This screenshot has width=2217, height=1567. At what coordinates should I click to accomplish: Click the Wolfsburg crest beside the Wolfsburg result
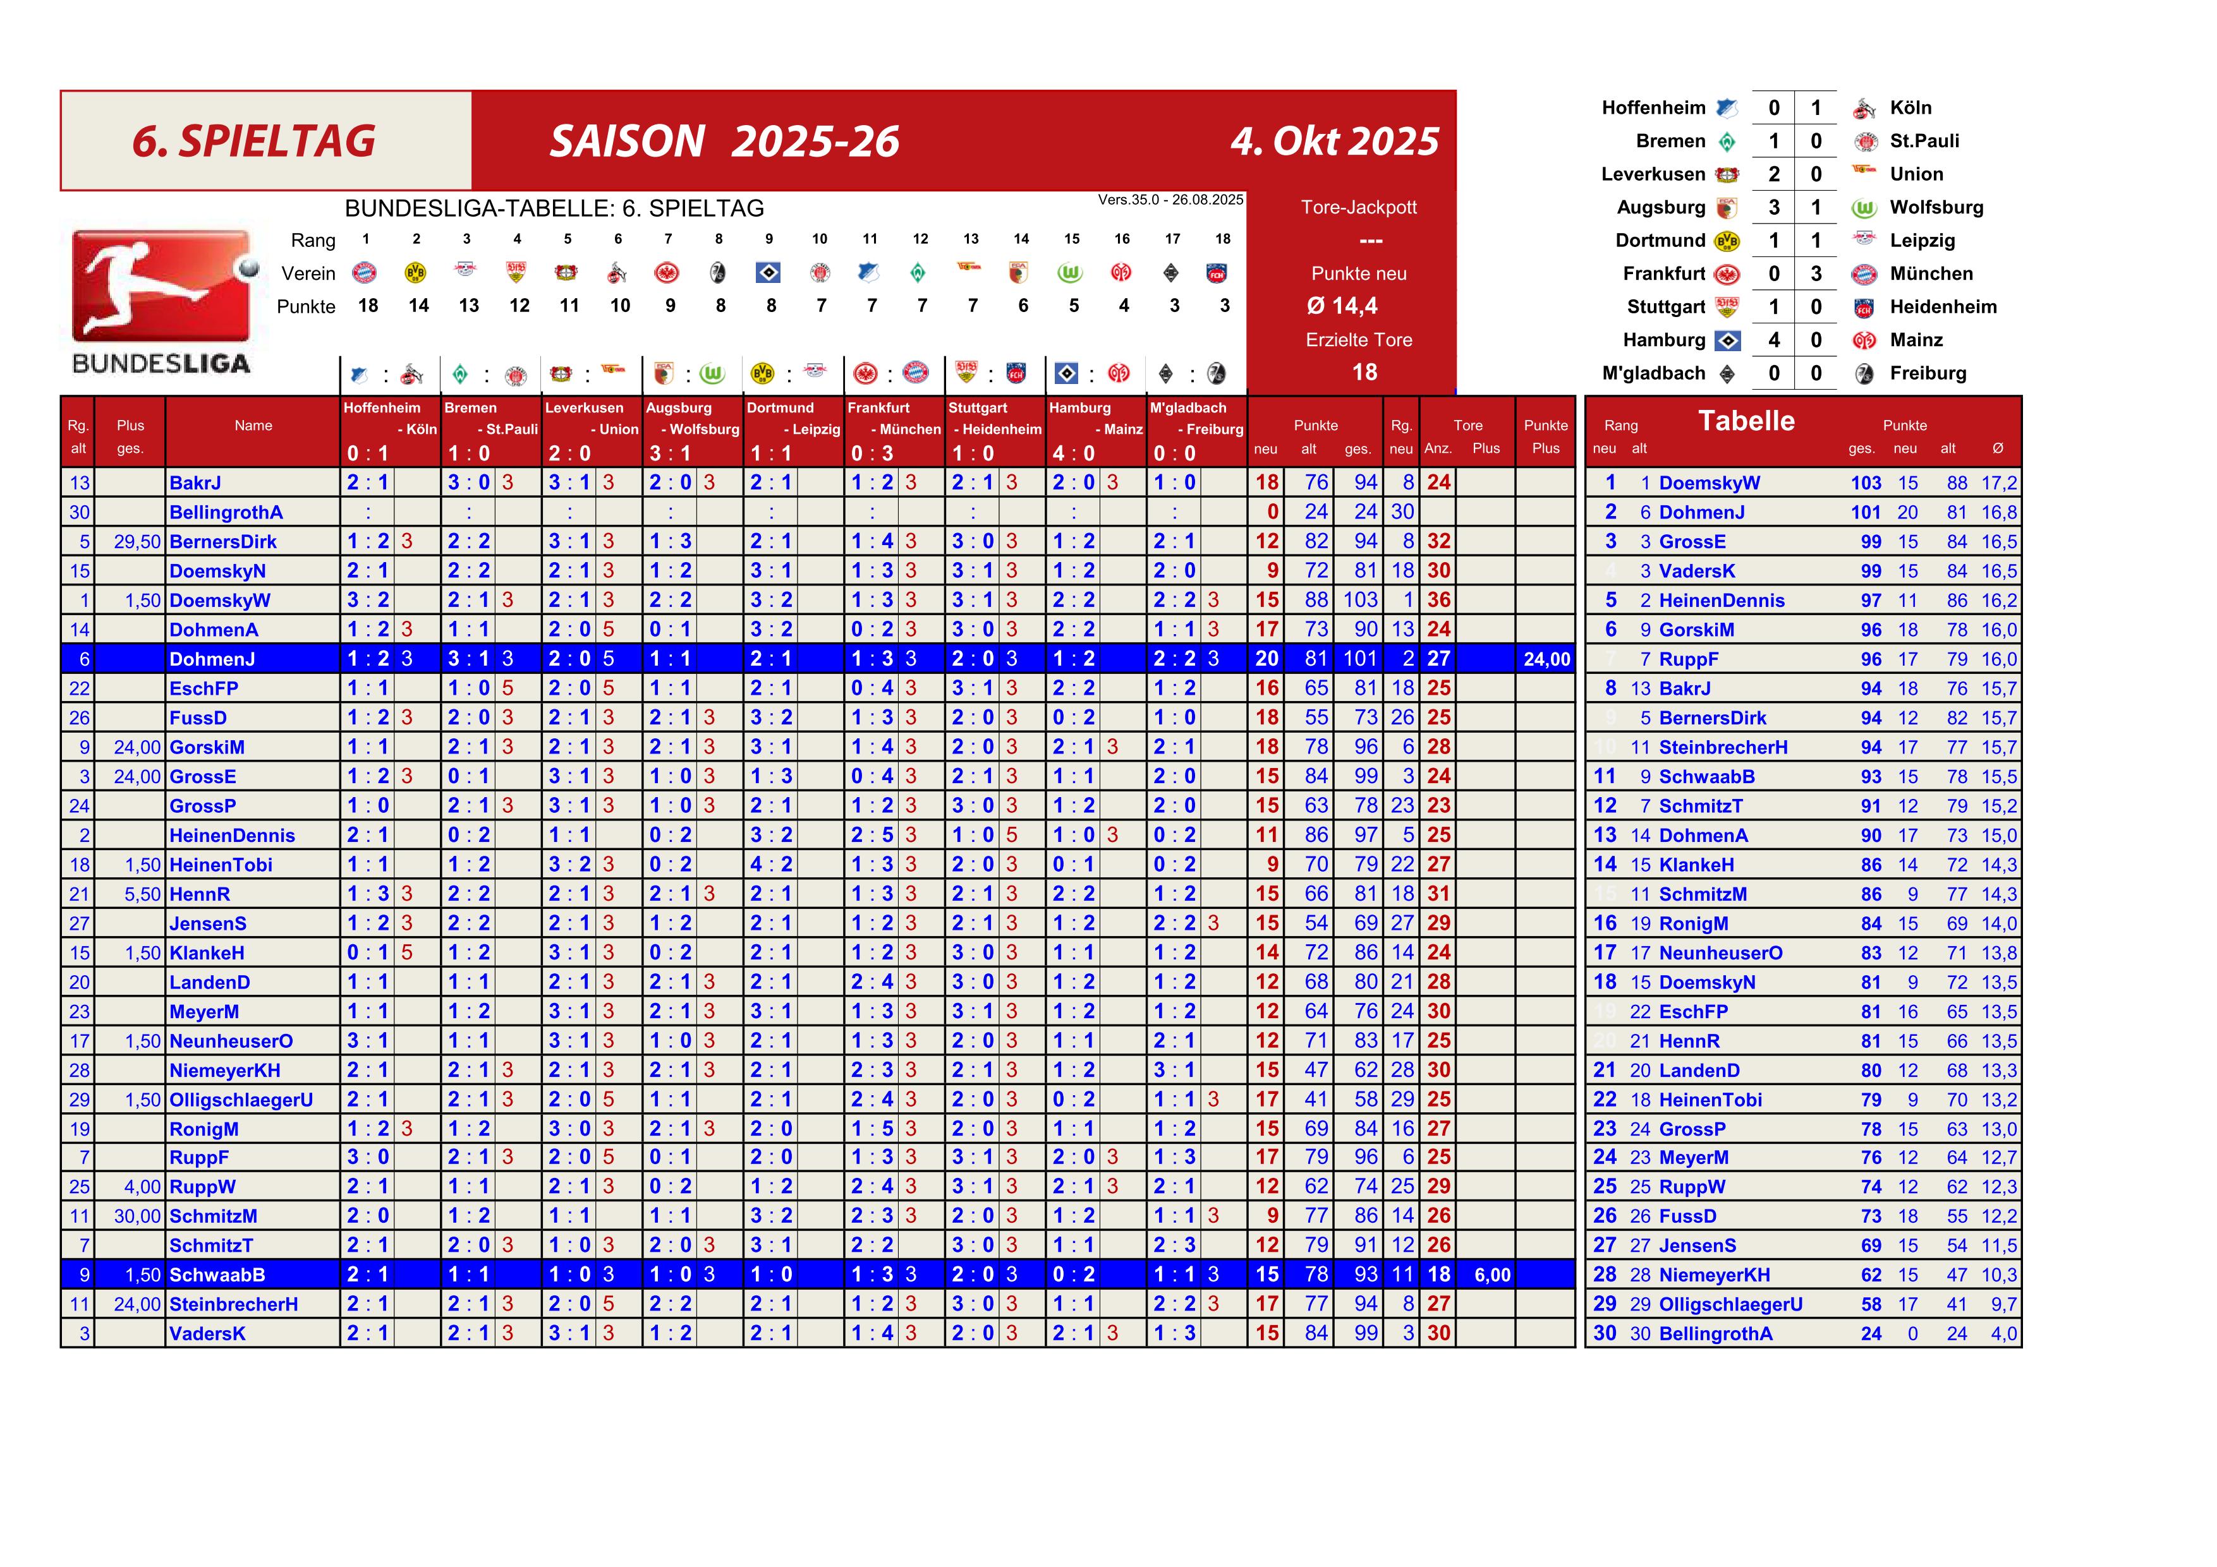[1864, 207]
